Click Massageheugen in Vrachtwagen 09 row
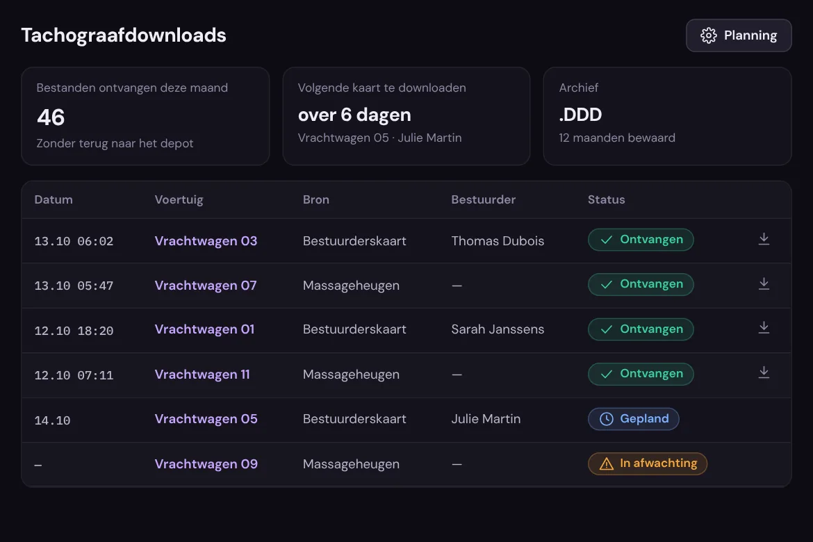 pos(351,464)
